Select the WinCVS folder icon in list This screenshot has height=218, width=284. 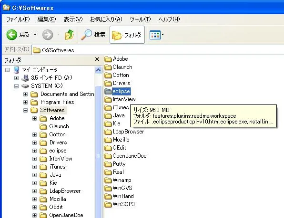pos(108,188)
